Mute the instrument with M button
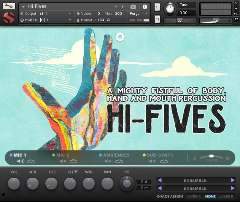This screenshot has height=202, width=240. point(157,19)
